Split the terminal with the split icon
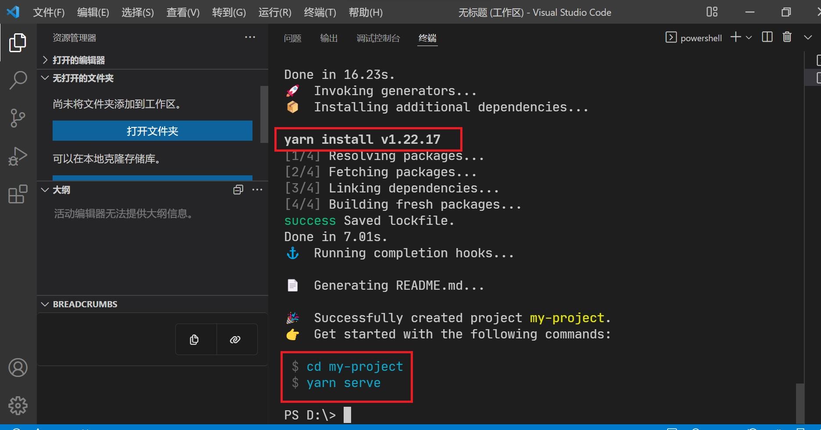821x430 pixels. [766, 37]
